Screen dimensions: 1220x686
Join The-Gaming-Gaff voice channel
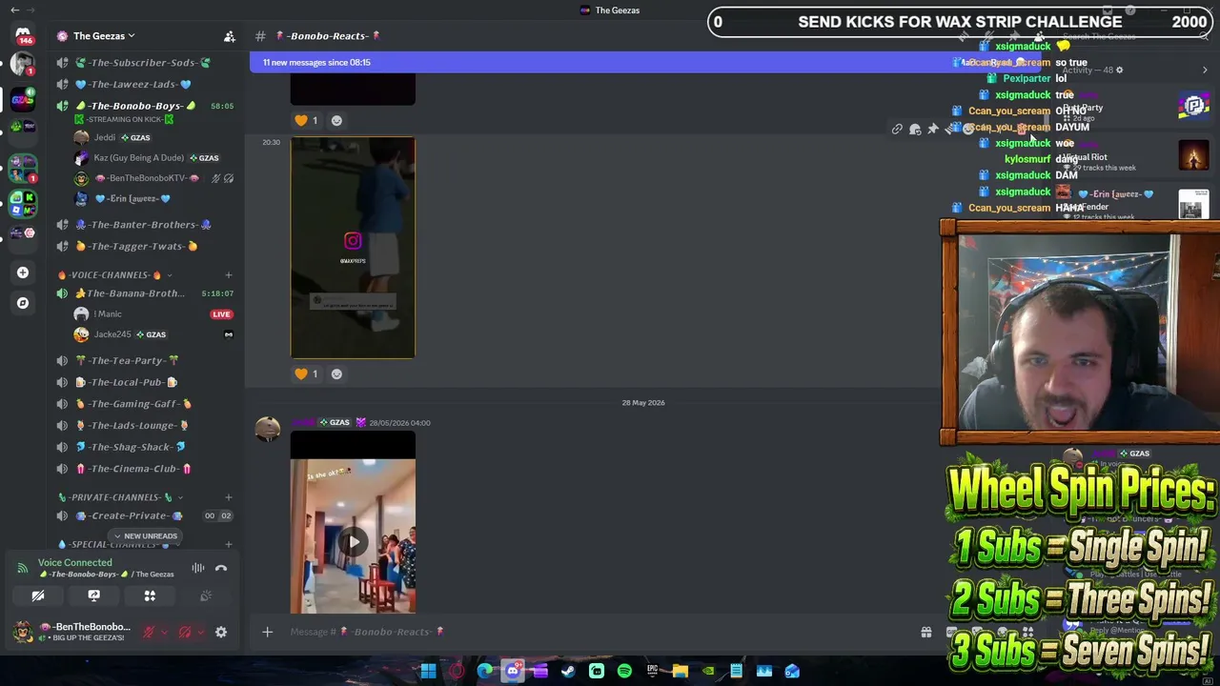[143, 404]
